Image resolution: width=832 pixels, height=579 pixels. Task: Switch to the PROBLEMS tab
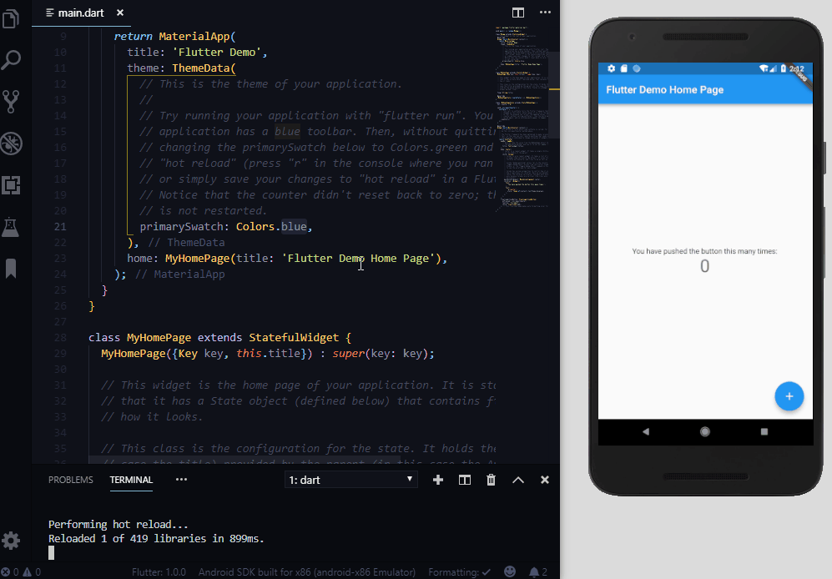pos(70,480)
